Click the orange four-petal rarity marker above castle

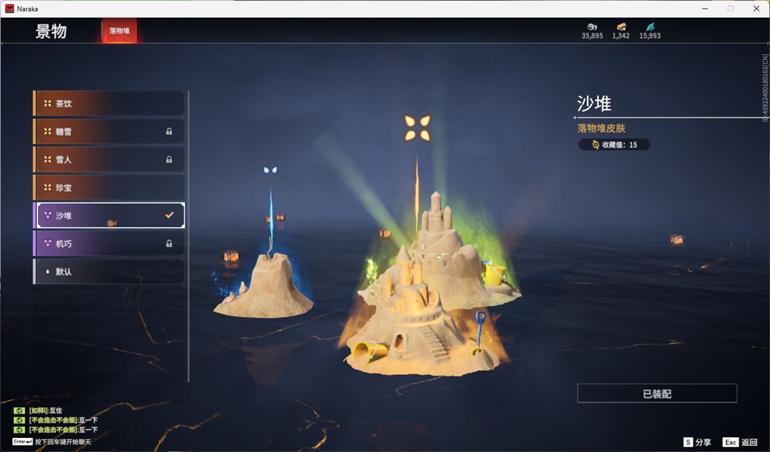417,128
